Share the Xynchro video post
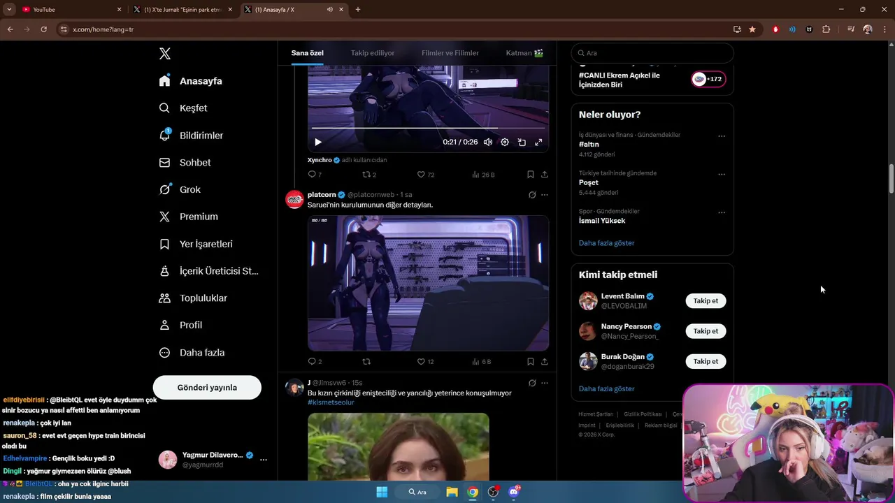This screenshot has width=895, height=503. [x=545, y=175]
